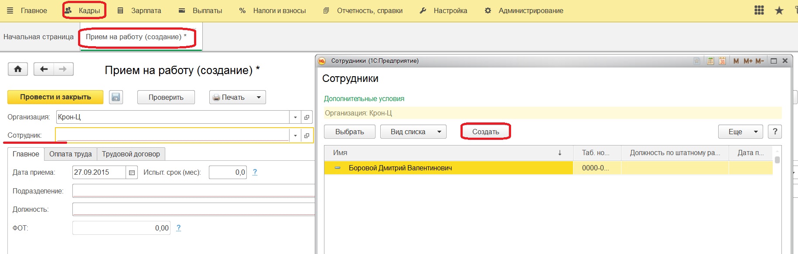Open the Дополнительные условия link
Screen dimensions: 798x254
[x=364, y=98]
